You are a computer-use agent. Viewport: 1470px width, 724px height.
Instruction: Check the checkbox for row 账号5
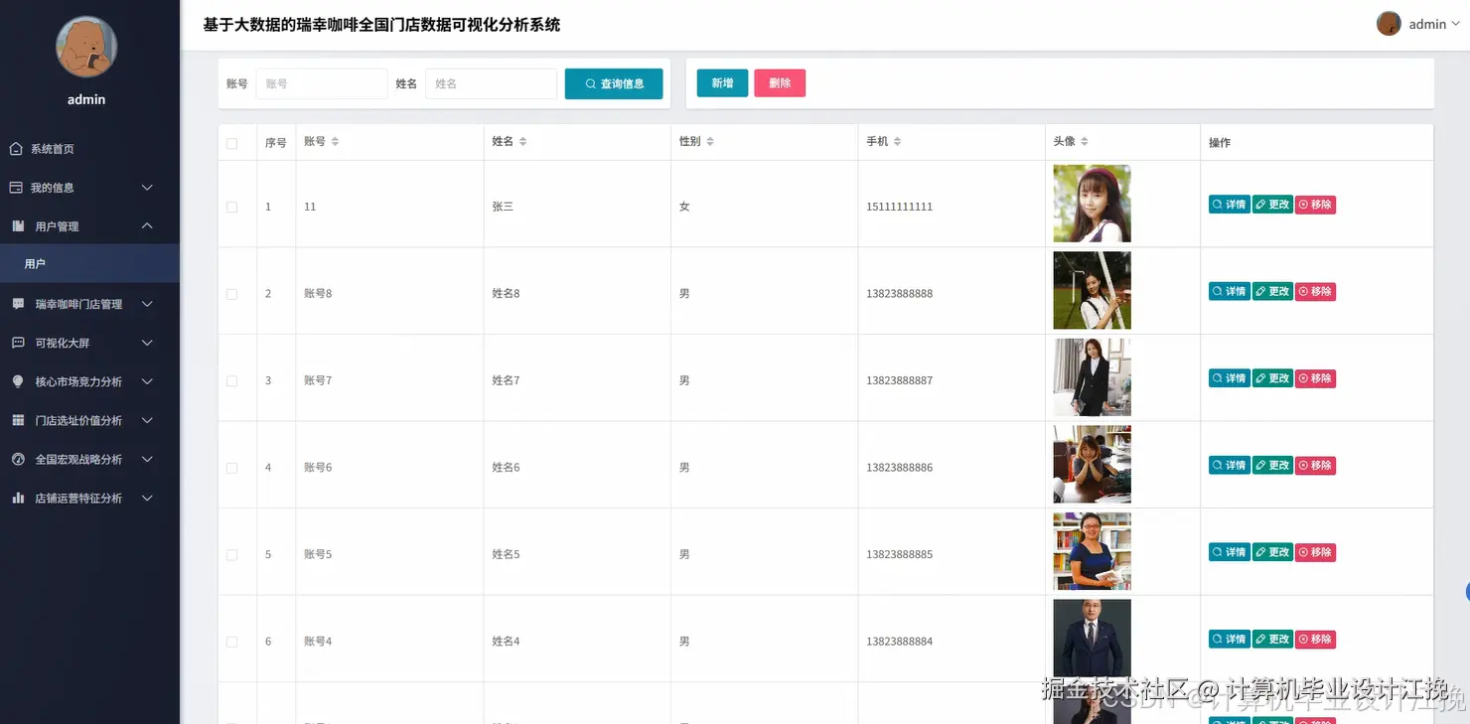[x=232, y=554]
